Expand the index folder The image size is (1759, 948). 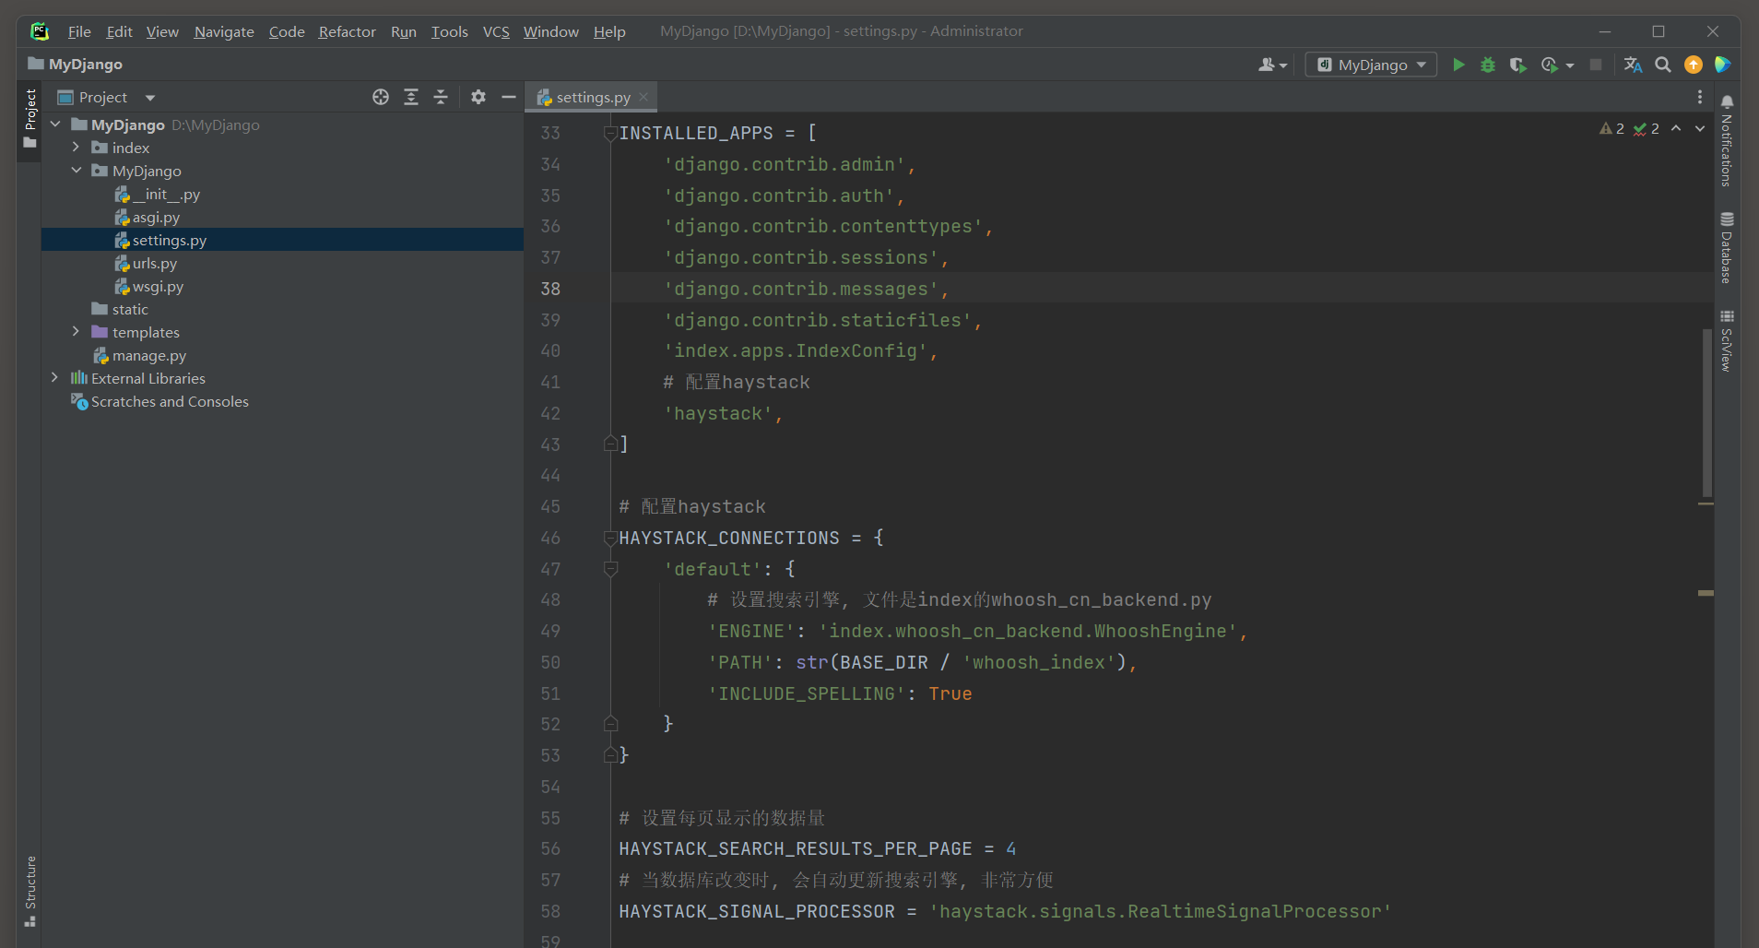77,148
